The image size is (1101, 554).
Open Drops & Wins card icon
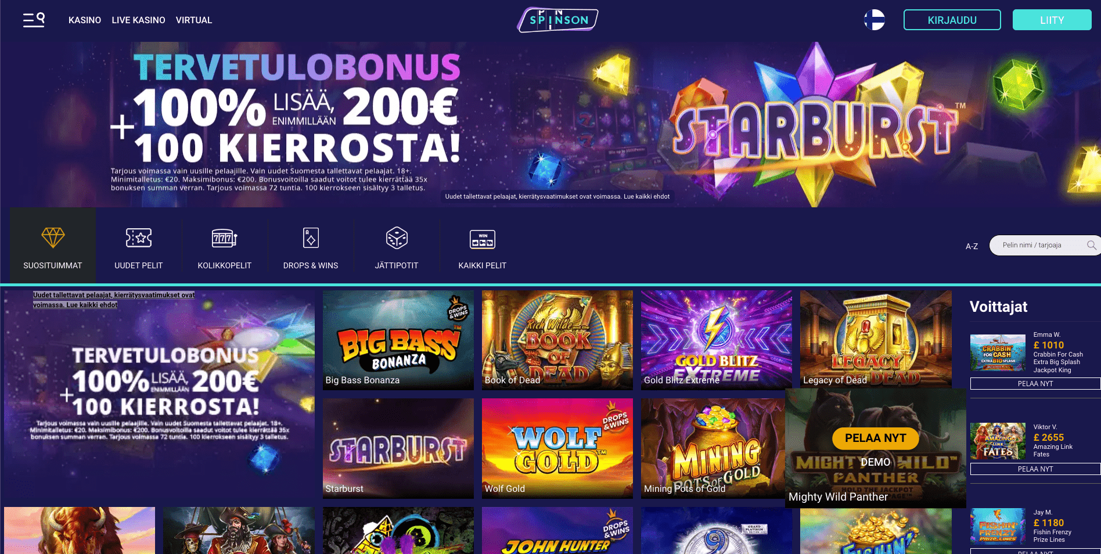(311, 238)
